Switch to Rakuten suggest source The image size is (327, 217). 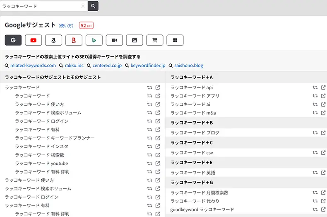[74, 40]
